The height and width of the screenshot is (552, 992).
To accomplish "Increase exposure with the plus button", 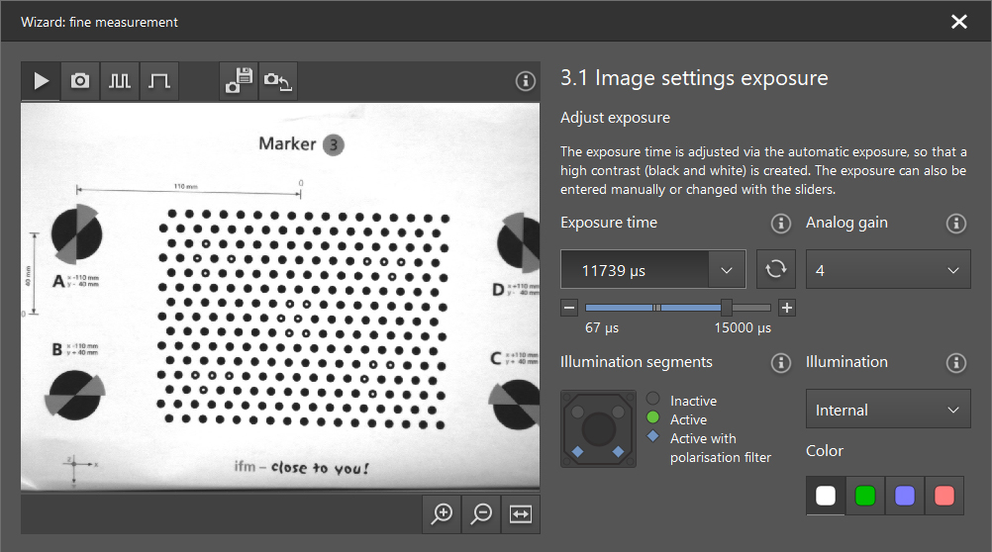I will [786, 308].
